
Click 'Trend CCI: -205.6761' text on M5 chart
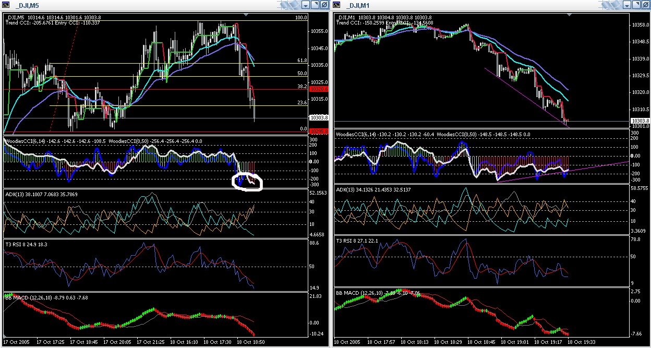tap(30, 23)
